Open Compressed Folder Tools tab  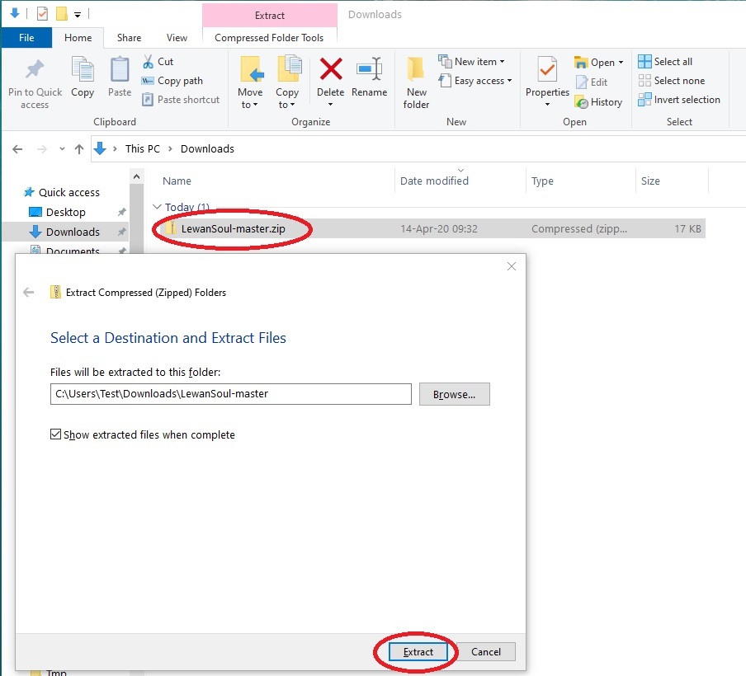pos(269,38)
